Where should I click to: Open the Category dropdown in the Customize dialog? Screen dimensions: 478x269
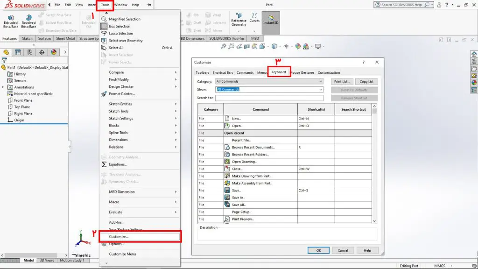(269, 81)
